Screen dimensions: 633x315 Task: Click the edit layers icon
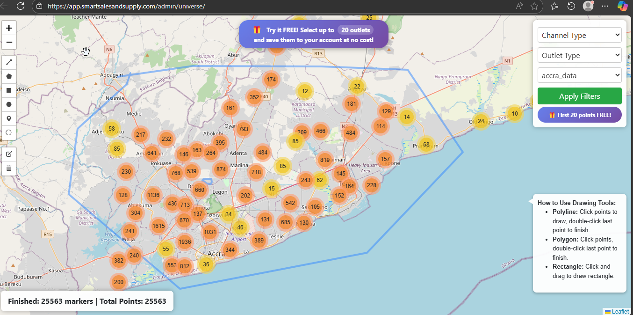tap(9, 154)
